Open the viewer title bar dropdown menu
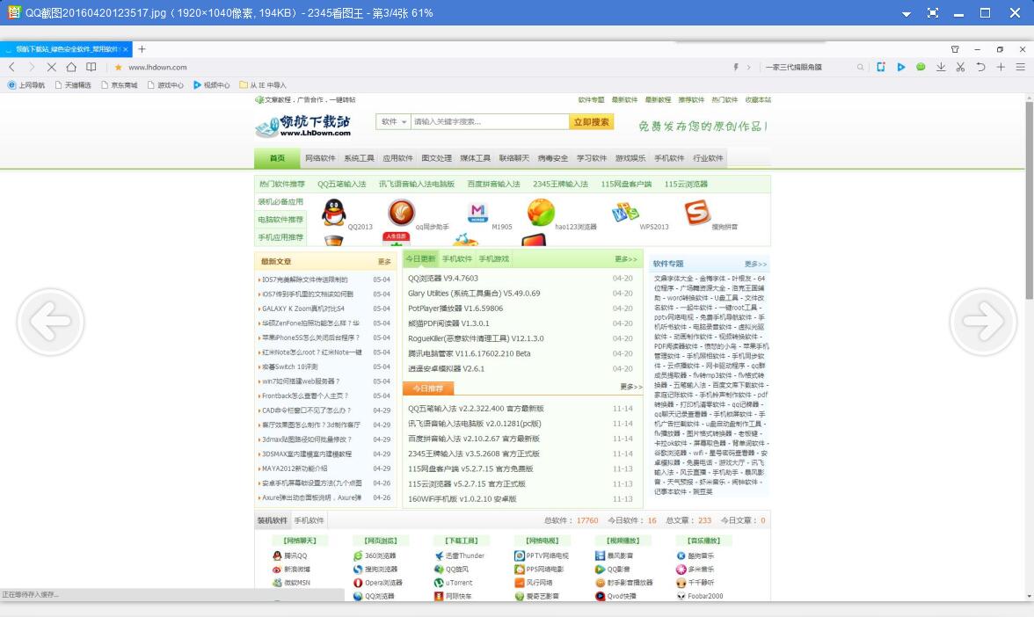Screen dimensions: 1034x617 (x=907, y=14)
